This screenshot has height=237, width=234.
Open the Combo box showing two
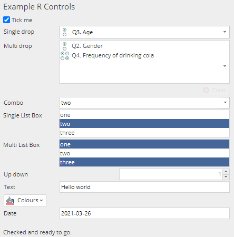(144, 103)
